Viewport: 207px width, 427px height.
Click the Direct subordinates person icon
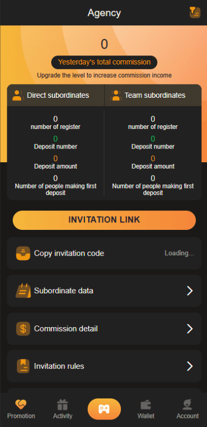(x=18, y=95)
